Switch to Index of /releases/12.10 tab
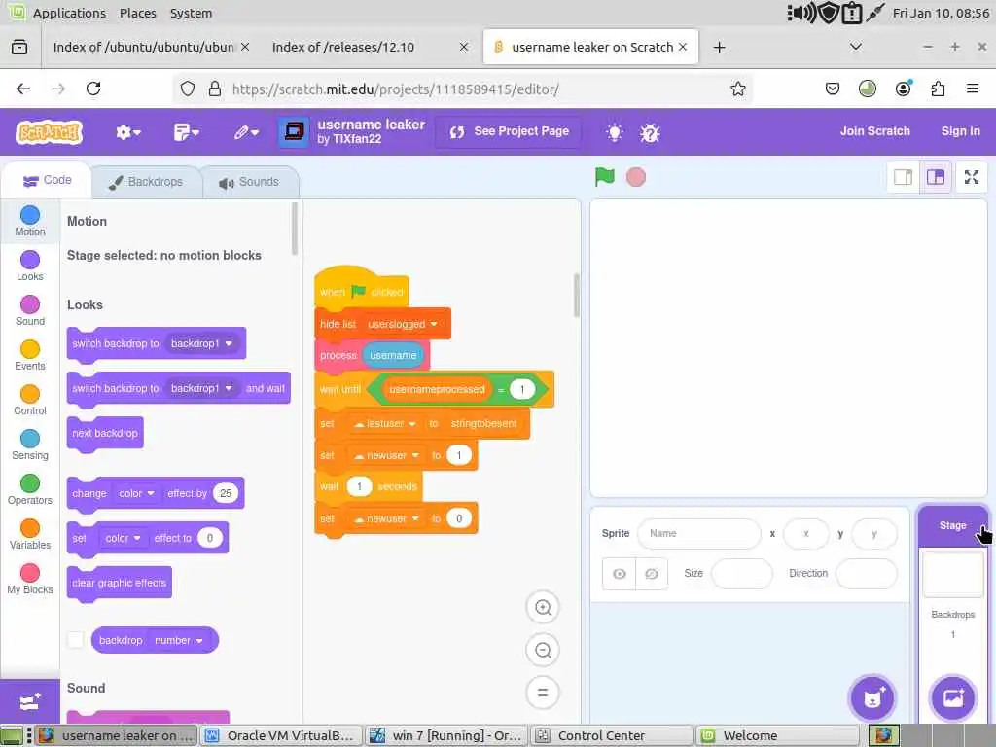Screen dimensions: 996x747 (369, 47)
